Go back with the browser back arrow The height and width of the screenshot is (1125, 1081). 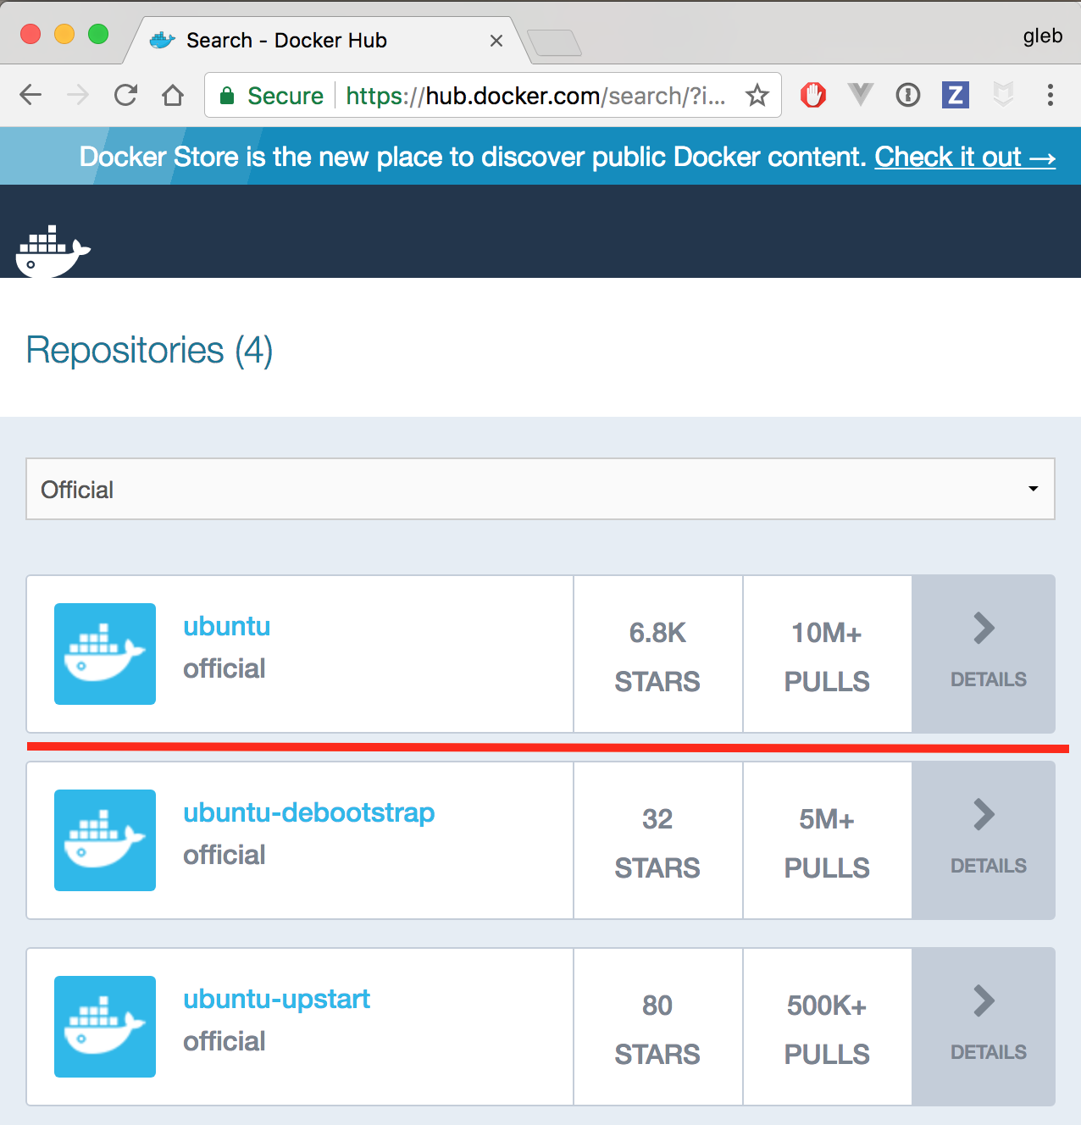coord(30,95)
